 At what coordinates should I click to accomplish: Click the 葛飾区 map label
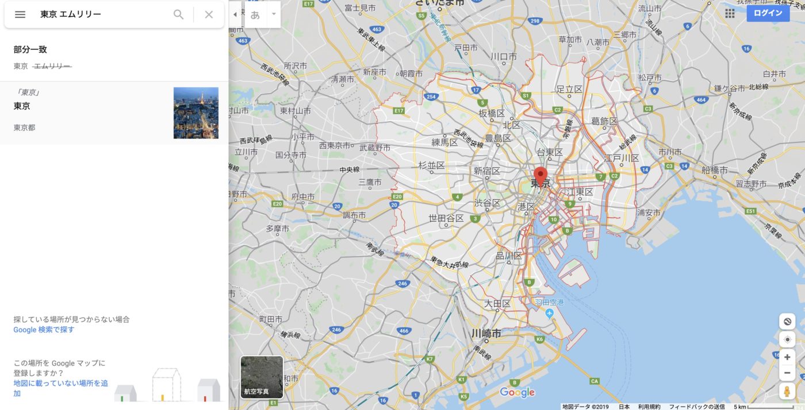point(604,121)
